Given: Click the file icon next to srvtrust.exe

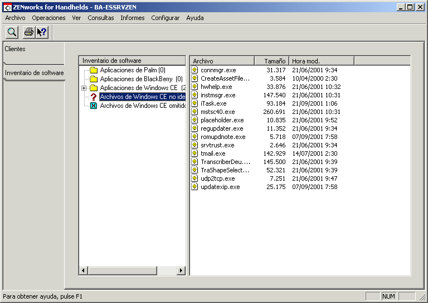Looking at the screenshot, I should 194,145.
